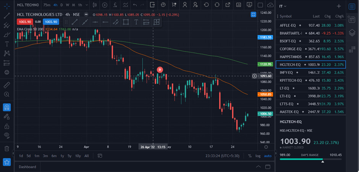Open candlestick chart style selector

click(95, 5)
